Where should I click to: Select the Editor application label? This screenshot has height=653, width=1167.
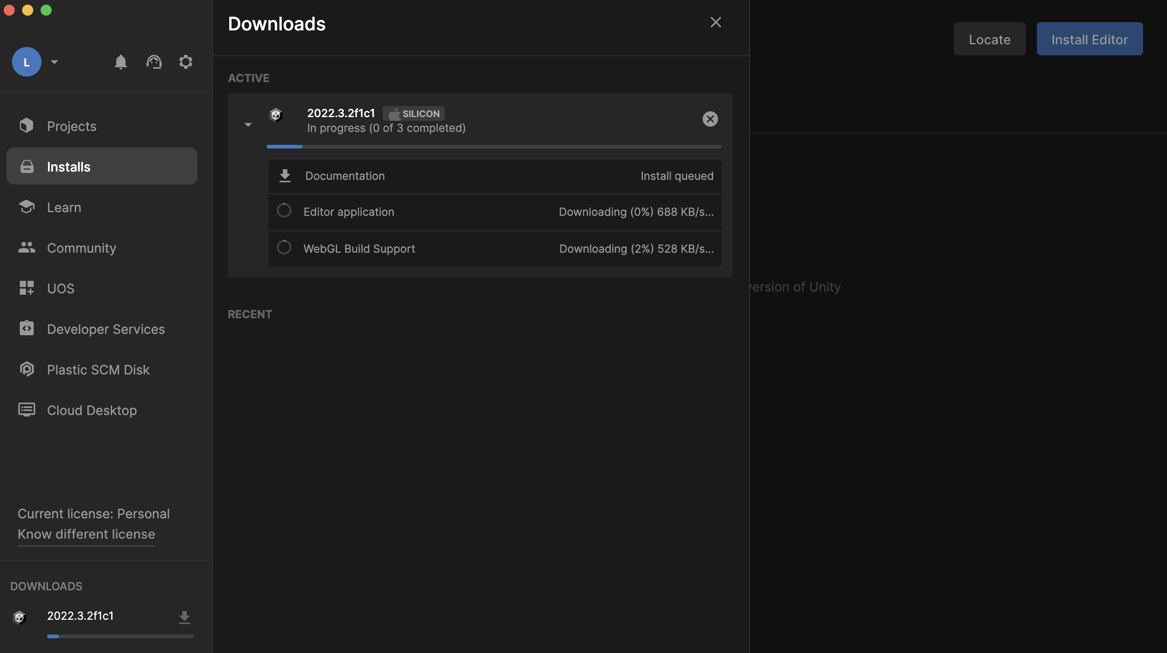[x=349, y=212]
